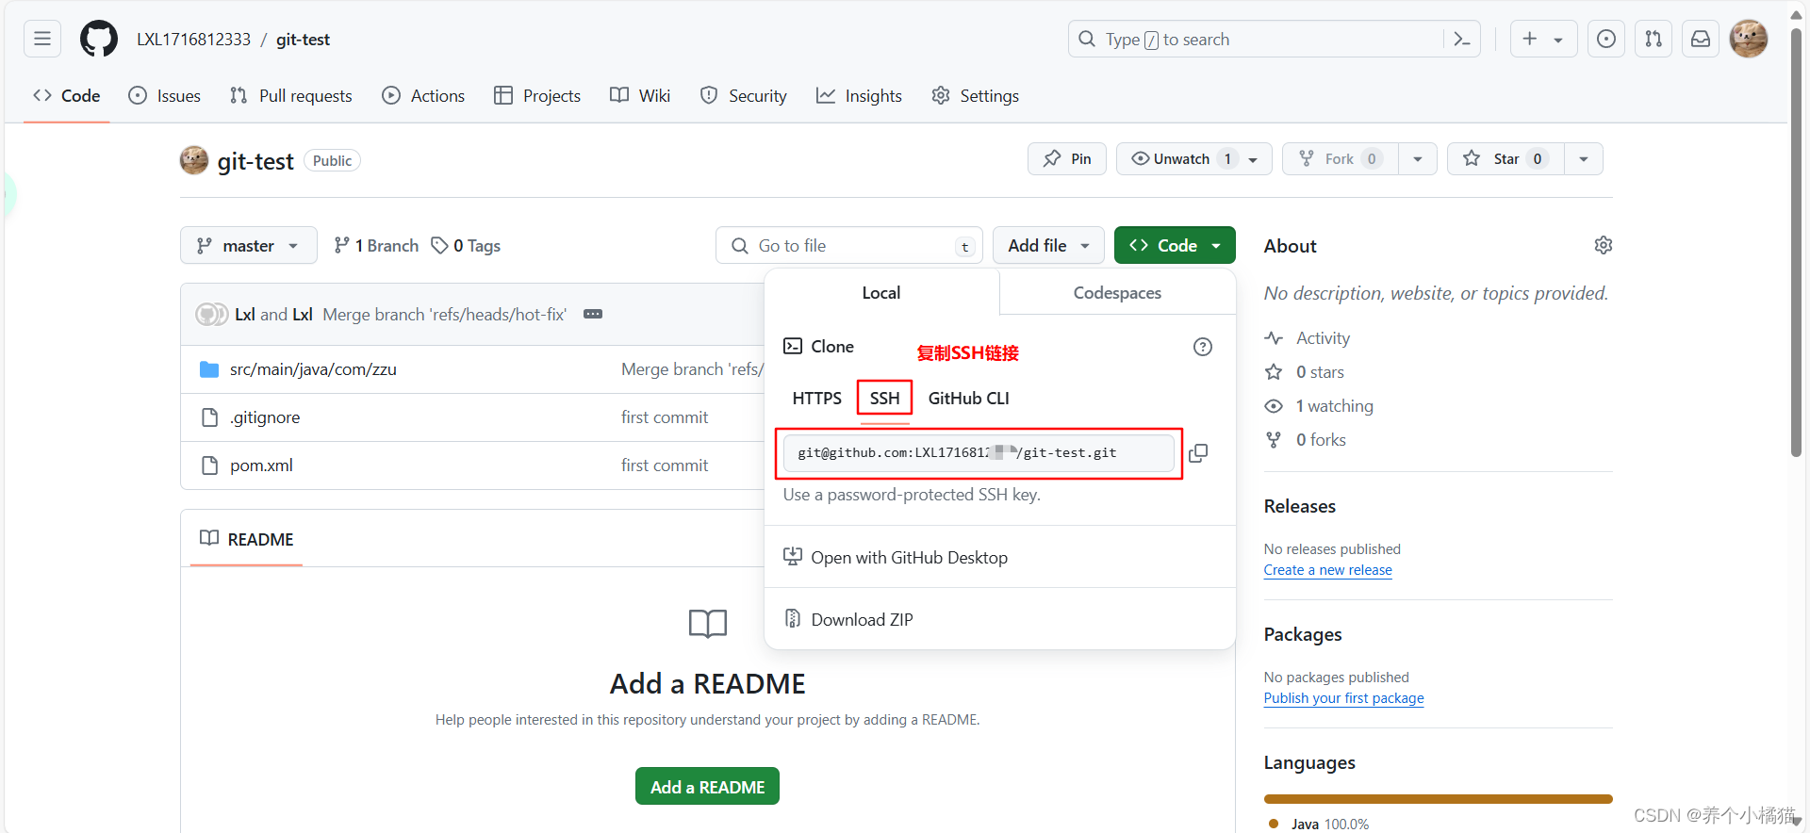1810x833 pixels.
Task: Open clone help question mark icon
Action: tap(1203, 347)
